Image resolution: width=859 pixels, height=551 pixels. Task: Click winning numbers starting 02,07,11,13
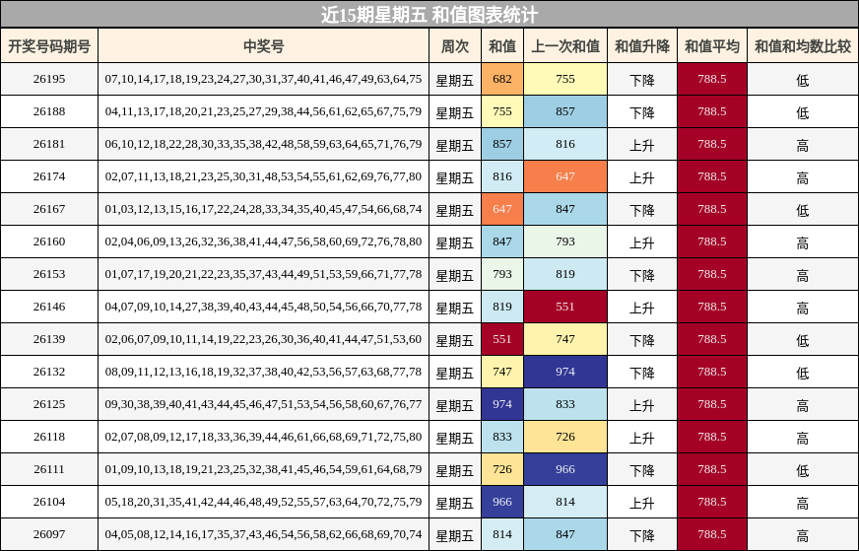pos(263,176)
